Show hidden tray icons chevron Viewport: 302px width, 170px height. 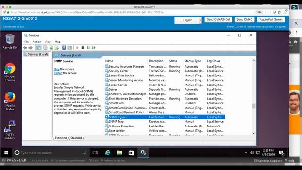pos(246,153)
